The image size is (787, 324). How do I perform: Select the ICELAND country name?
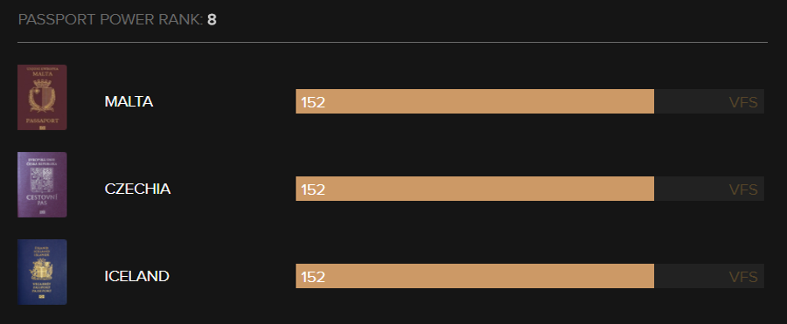(x=137, y=276)
